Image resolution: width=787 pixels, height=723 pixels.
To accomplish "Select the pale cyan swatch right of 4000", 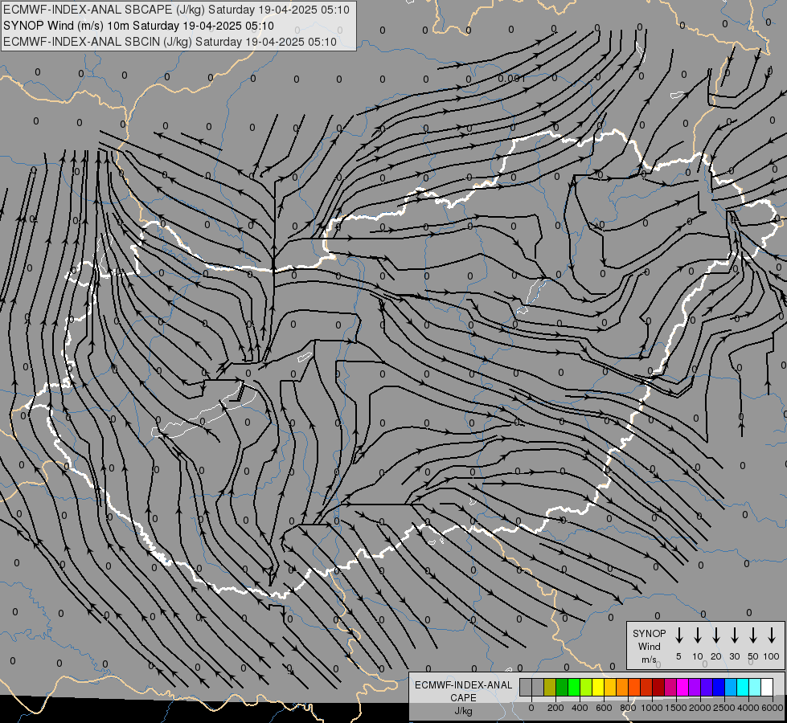I will [x=756, y=688].
